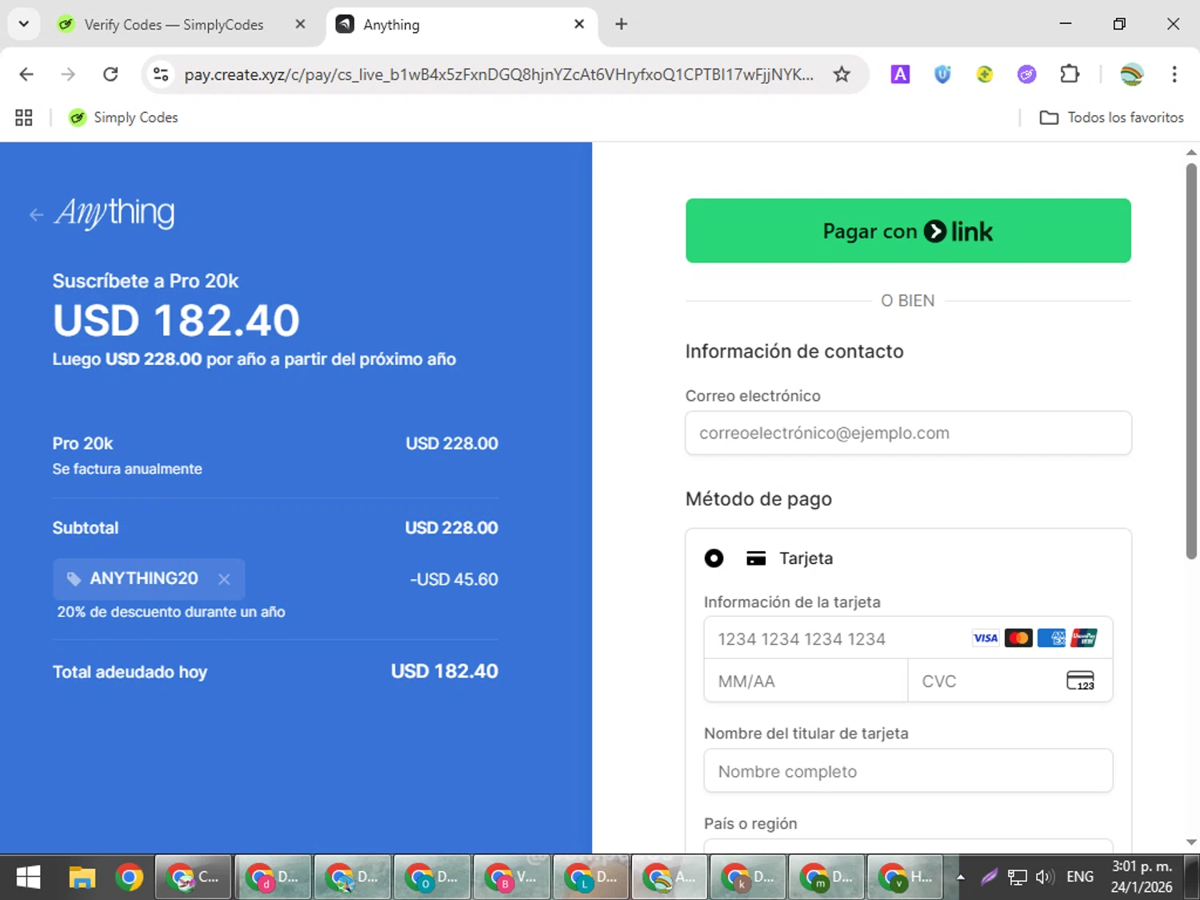Select the Anything browser tab
The image size is (1200, 900).
[x=461, y=25]
